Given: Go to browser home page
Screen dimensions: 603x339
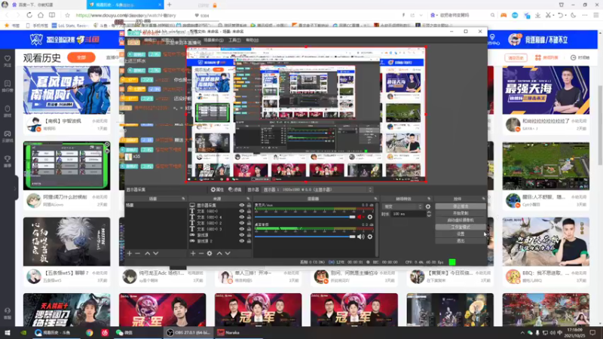Looking at the screenshot, I should coord(41,15).
